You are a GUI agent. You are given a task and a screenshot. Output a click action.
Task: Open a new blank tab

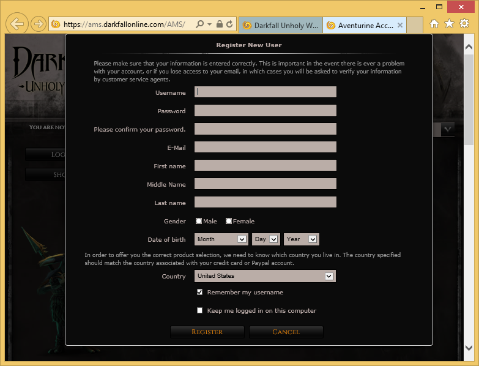point(415,25)
